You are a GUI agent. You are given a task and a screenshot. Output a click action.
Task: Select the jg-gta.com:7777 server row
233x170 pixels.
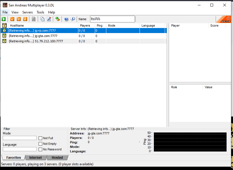click(x=84, y=36)
